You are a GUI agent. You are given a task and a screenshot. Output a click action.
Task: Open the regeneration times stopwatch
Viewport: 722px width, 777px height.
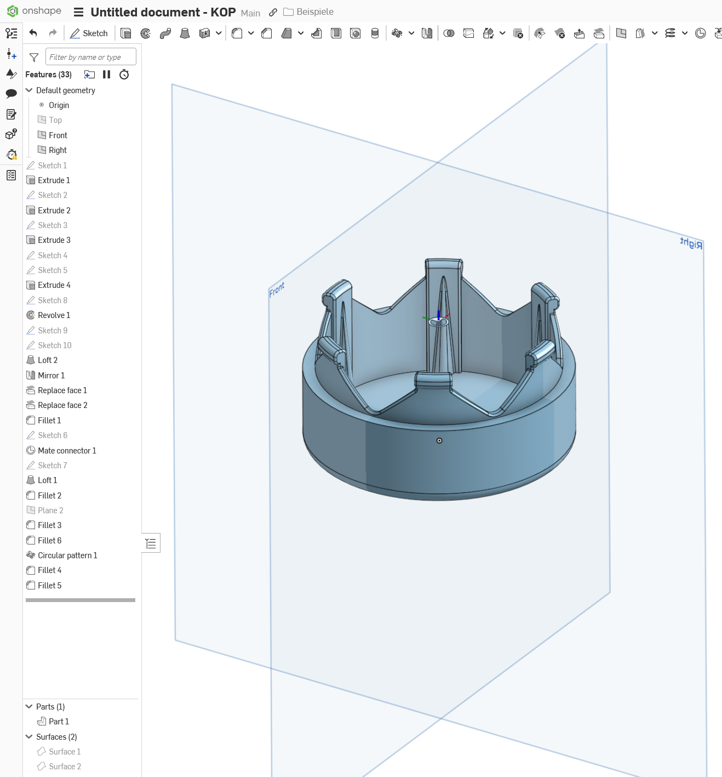tap(124, 75)
